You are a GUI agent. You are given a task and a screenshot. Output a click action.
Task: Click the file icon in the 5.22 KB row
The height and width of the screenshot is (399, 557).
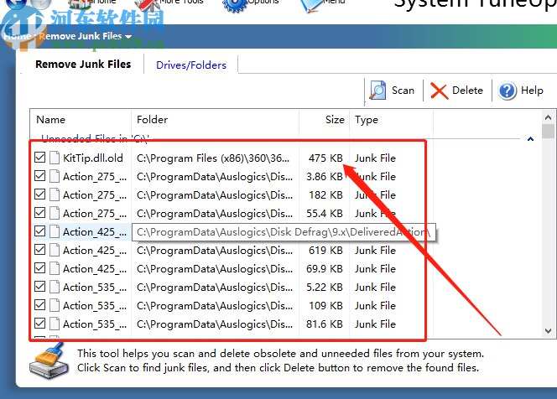[x=55, y=287]
